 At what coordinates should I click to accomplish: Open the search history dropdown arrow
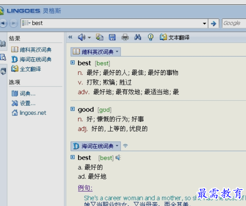click(204, 24)
